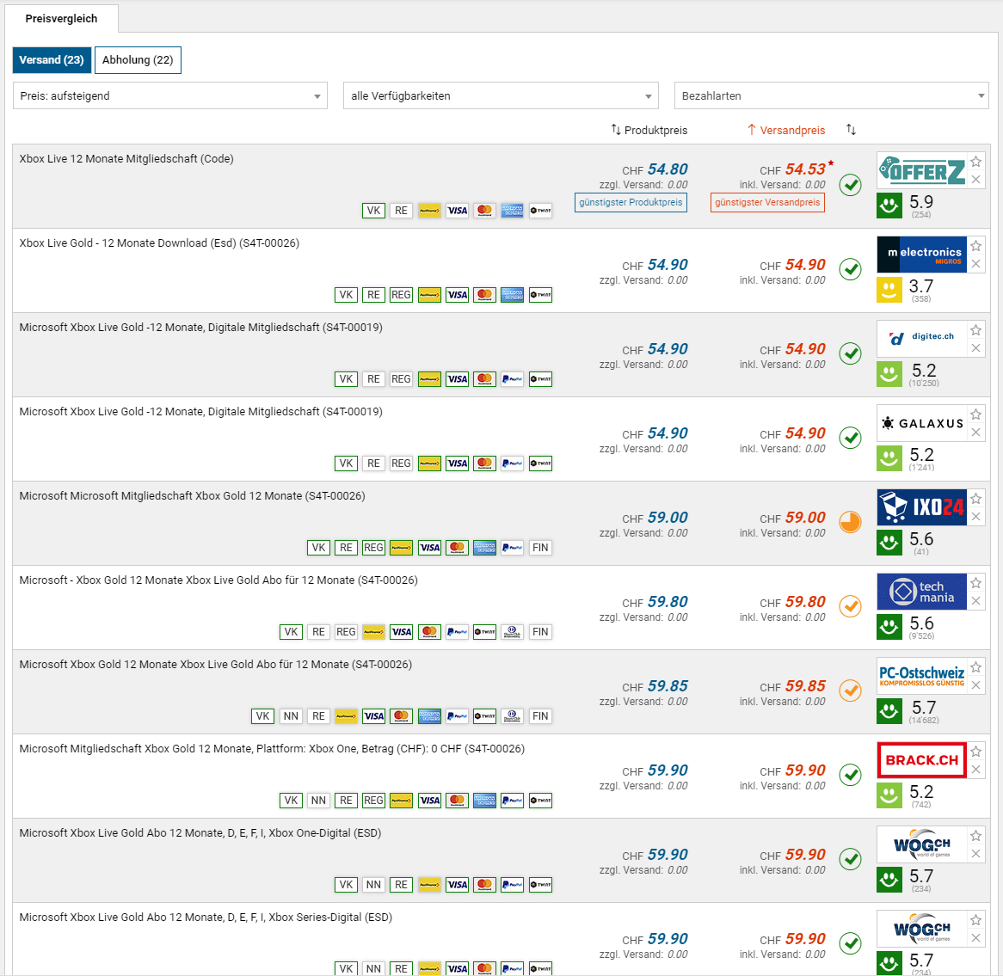
Task: Favorite BRACK.CH with the star icon
Action: point(975,752)
